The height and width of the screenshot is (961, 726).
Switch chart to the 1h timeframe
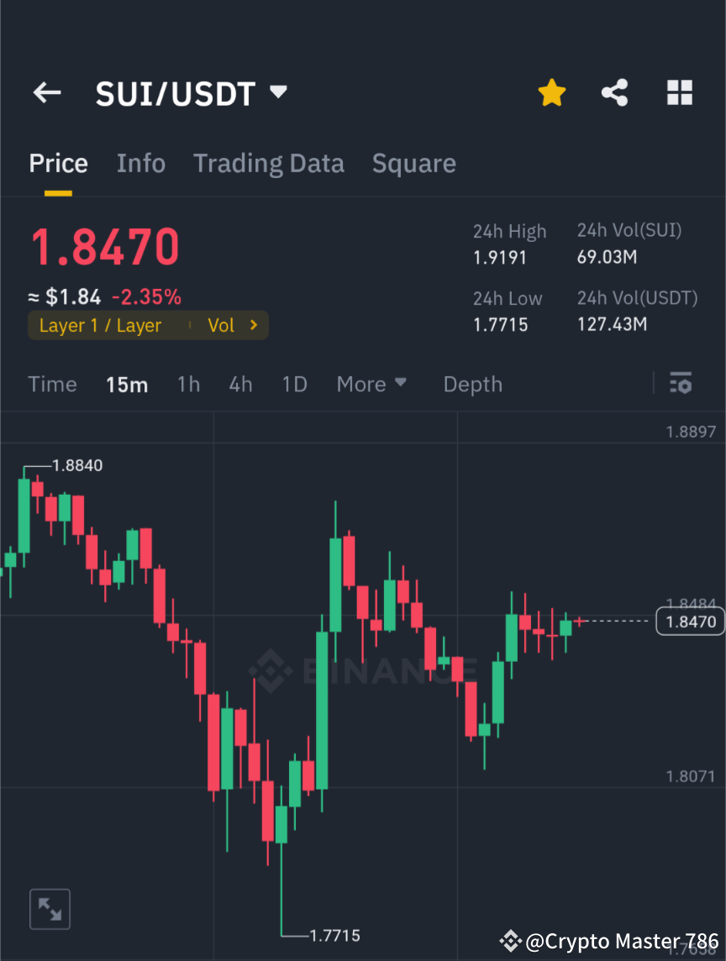[x=188, y=384]
